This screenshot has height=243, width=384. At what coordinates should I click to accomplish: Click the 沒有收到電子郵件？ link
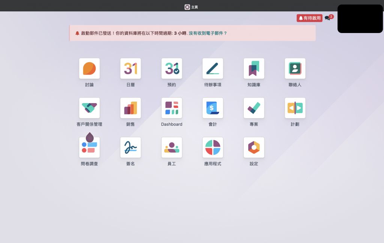tap(208, 33)
